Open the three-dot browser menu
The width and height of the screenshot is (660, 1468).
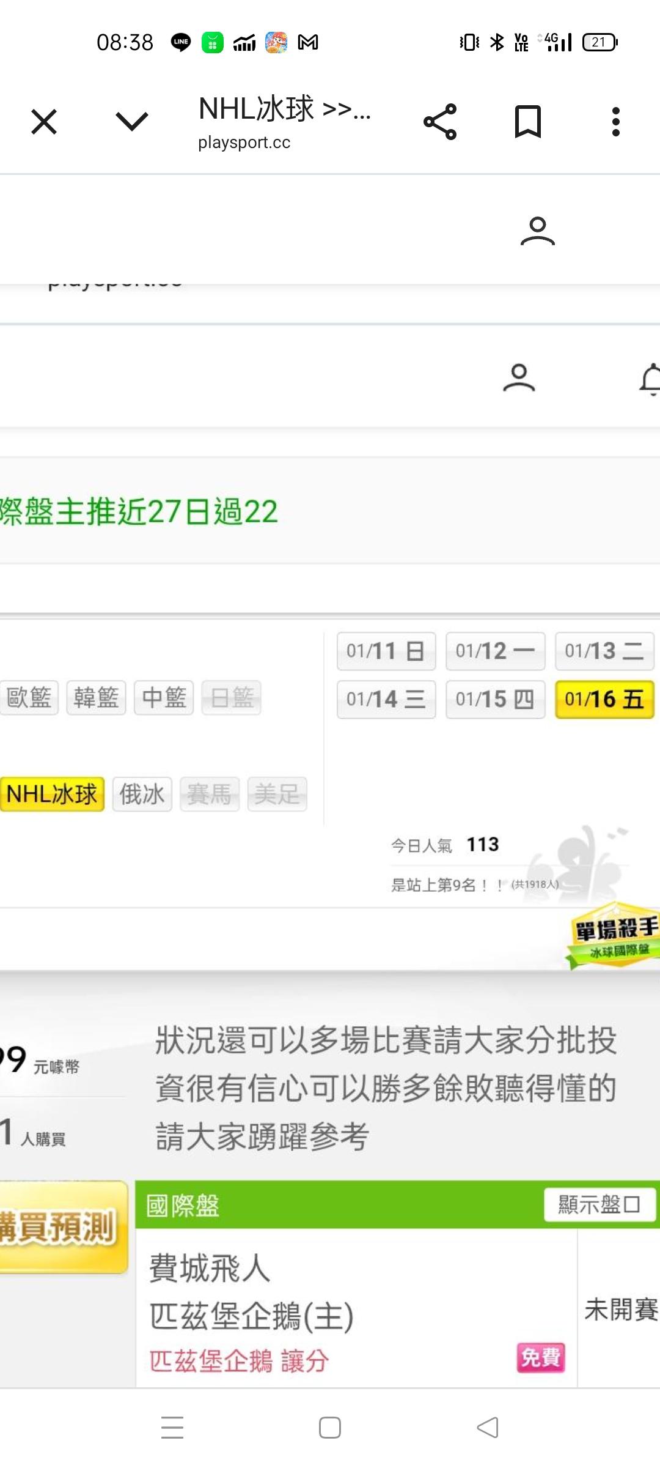[616, 121]
